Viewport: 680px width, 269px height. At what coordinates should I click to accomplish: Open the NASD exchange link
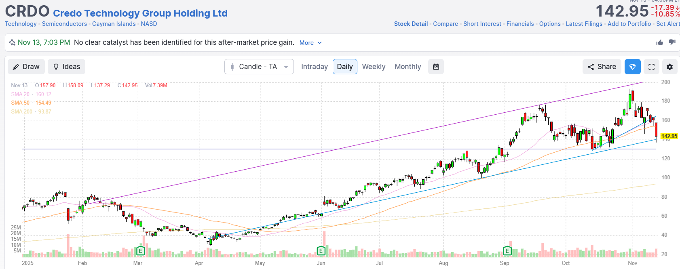tap(149, 24)
